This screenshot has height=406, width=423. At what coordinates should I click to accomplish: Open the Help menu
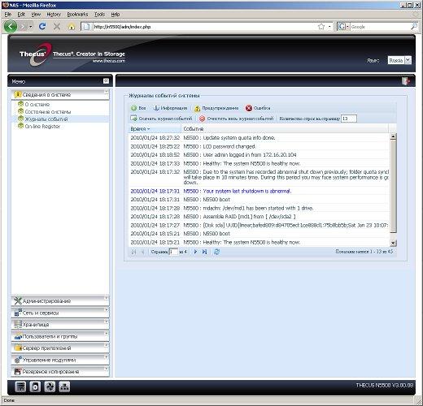116,15
